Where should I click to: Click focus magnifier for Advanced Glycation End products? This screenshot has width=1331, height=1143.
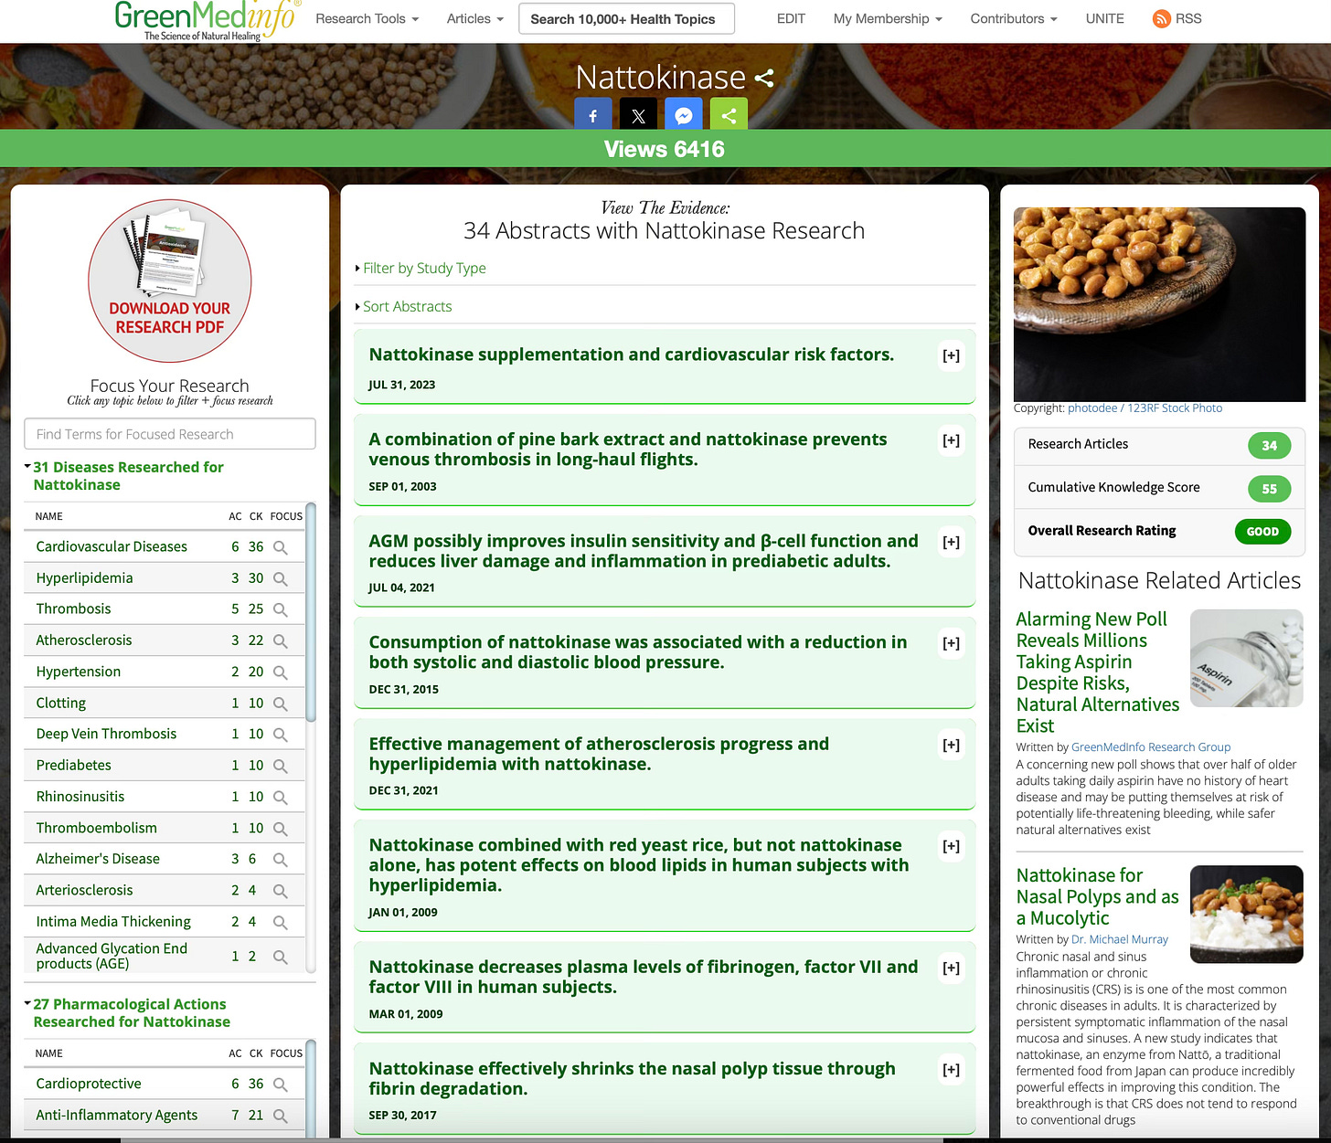(x=281, y=957)
